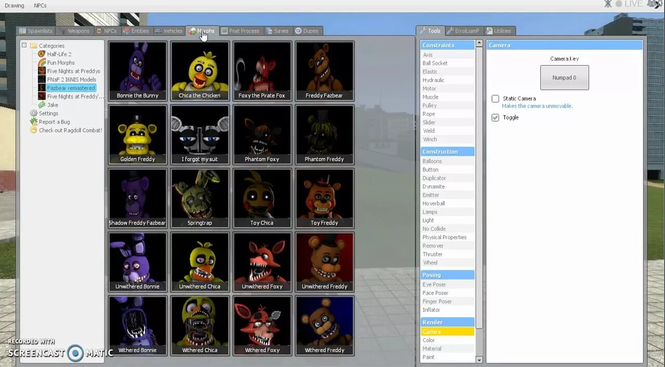Select the Withered Chica morph
Image resolution: width=665 pixels, height=367 pixels.
(200, 325)
